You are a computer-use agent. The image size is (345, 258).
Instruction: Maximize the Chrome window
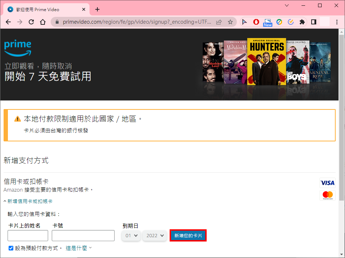pyautogui.click(x=320, y=5)
